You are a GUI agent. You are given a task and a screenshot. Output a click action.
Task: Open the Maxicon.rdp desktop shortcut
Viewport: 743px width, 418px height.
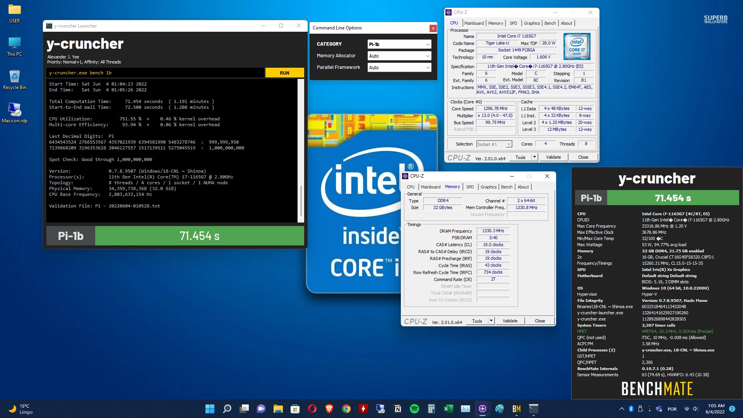coord(14,113)
